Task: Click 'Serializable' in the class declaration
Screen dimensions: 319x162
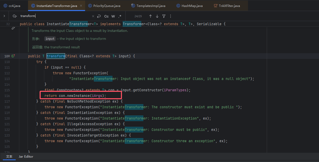Action: 209,24
